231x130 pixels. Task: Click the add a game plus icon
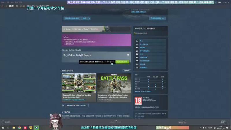tap(3, 122)
